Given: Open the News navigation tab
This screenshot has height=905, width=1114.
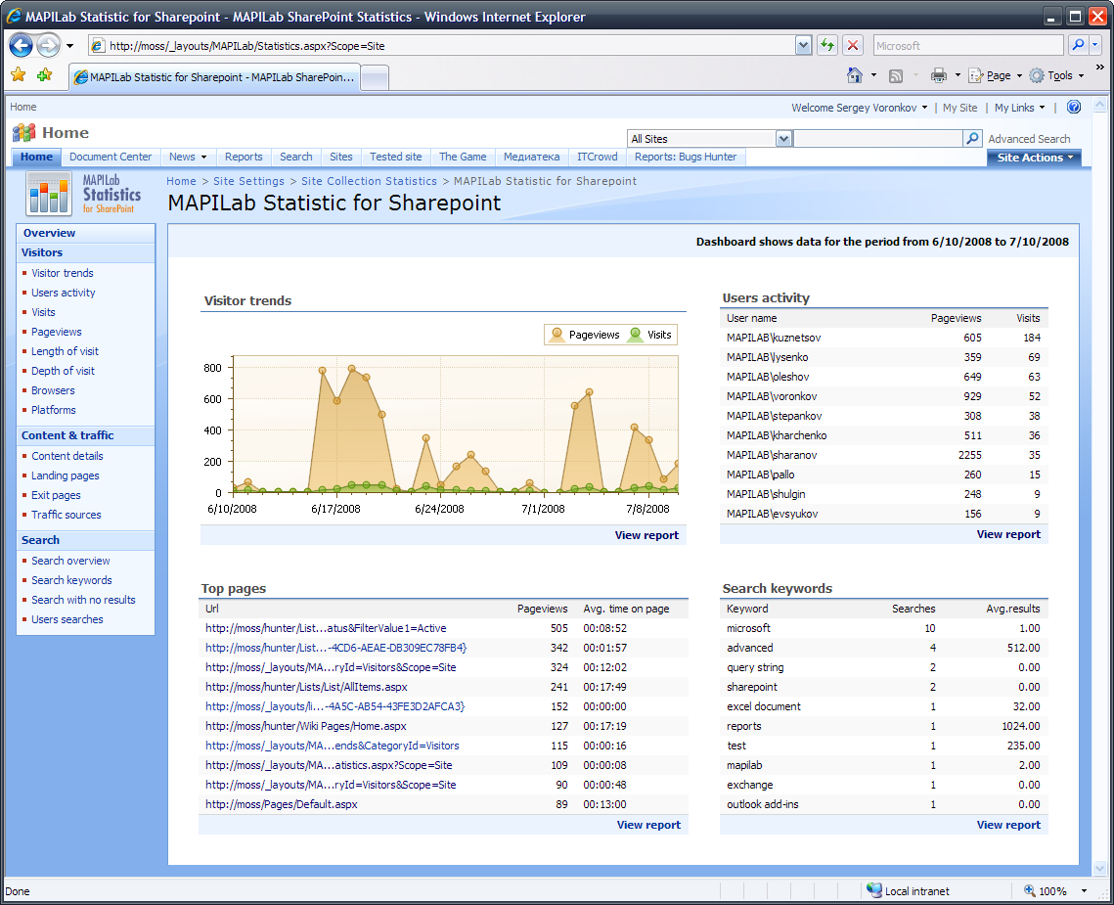Looking at the screenshot, I should click(x=188, y=157).
